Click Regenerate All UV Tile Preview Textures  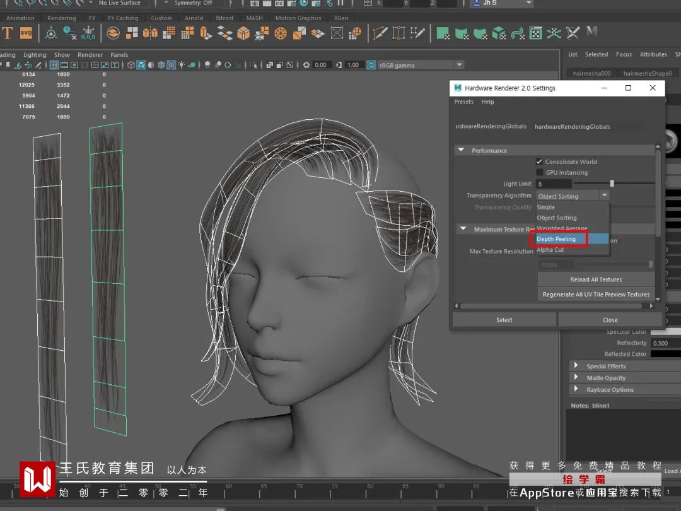click(596, 295)
